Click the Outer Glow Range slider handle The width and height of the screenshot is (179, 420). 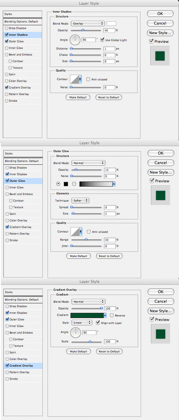click(x=86, y=239)
